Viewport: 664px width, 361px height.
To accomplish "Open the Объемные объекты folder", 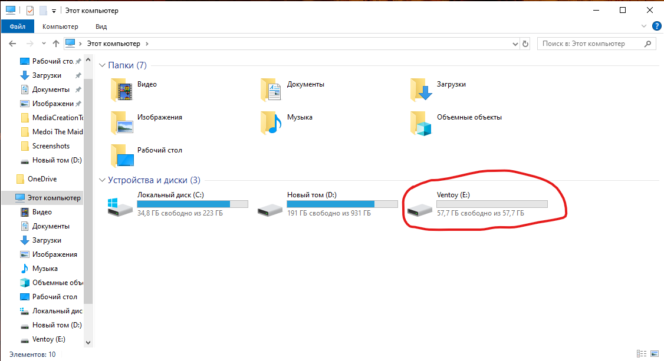I will (422, 123).
